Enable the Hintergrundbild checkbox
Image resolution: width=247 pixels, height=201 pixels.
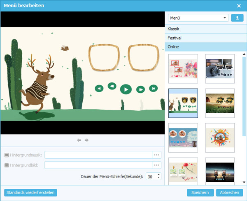click(x=7, y=165)
